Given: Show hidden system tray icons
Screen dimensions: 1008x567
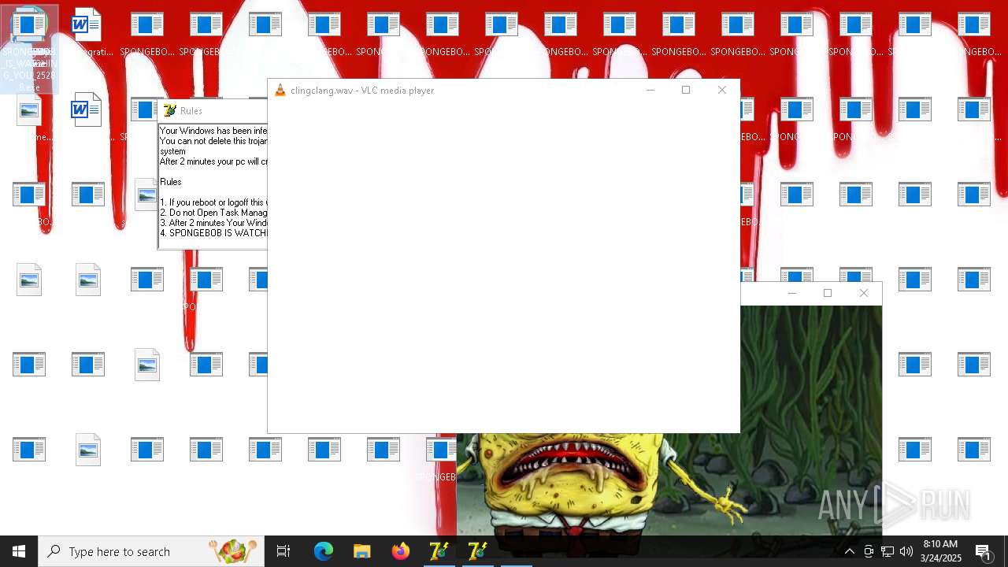Looking at the screenshot, I should coord(850,551).
